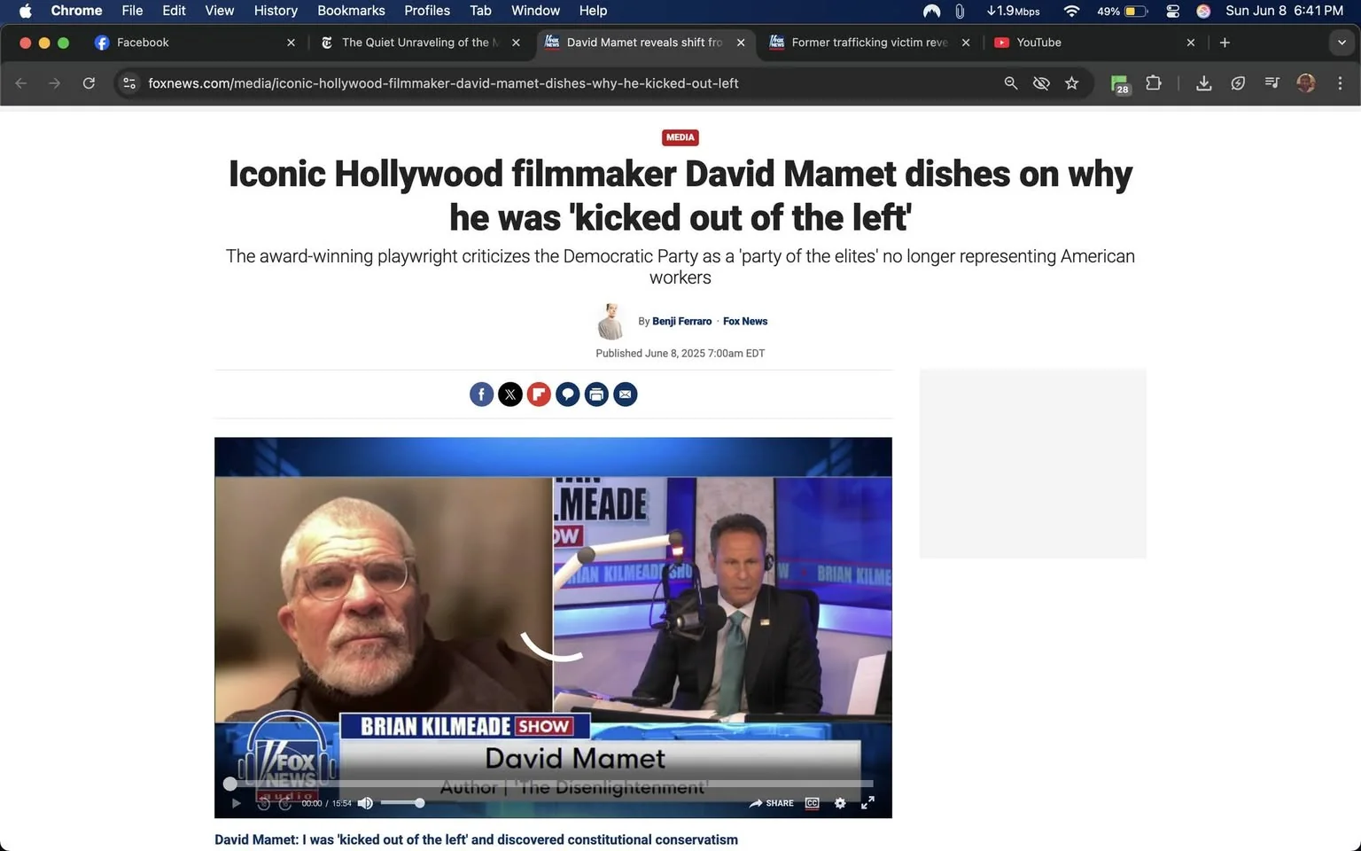Switch to The Quiet Unraveling tab
Screen dimensions: 1361x851
click(422, 43)
